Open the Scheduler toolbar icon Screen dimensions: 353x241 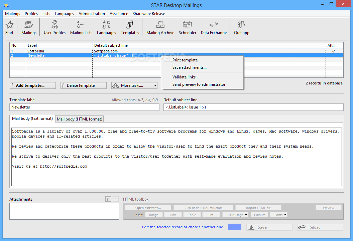coord(188,25)
